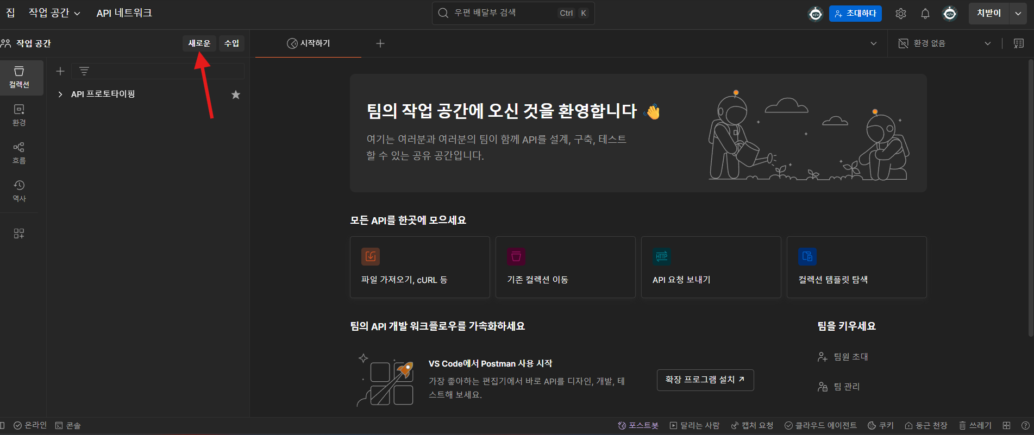The height and width of the screenshot is (435, 1034).
Task: Open the dropdown arrow next to 치받이
Action: coord(1018,14)
